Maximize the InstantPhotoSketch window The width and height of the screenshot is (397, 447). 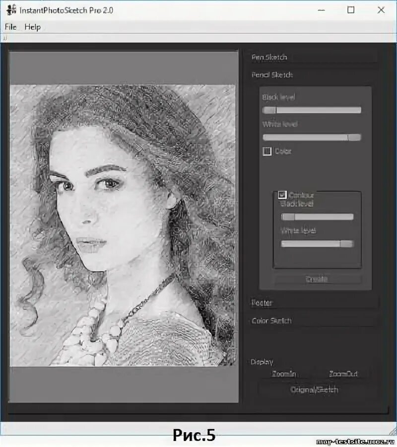pyautogui.click(x=351, y=10)
